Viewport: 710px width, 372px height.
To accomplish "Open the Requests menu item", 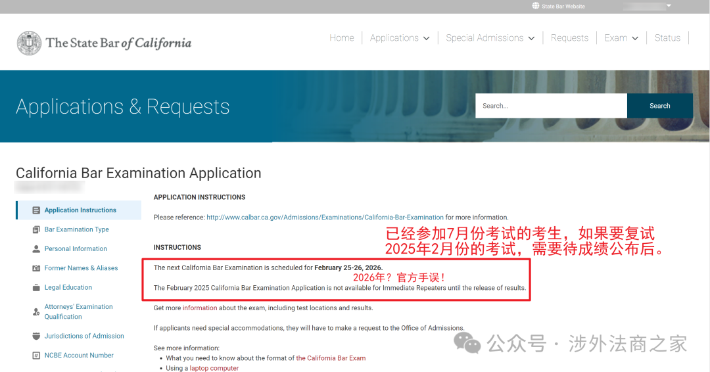I will pos(569,38).
